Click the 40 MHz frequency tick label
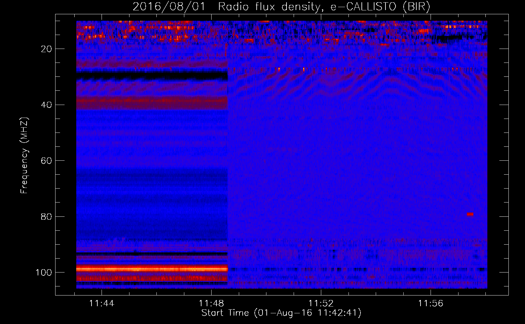 click(46, 105)
